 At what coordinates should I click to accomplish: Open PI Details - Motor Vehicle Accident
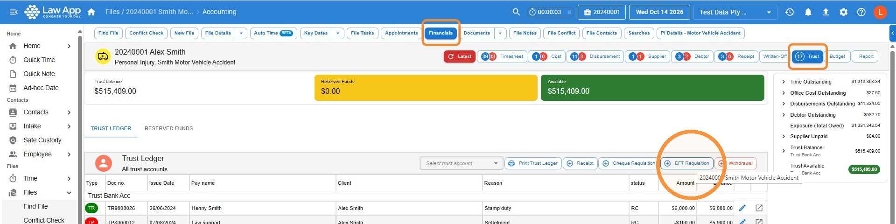click(700, 33)
